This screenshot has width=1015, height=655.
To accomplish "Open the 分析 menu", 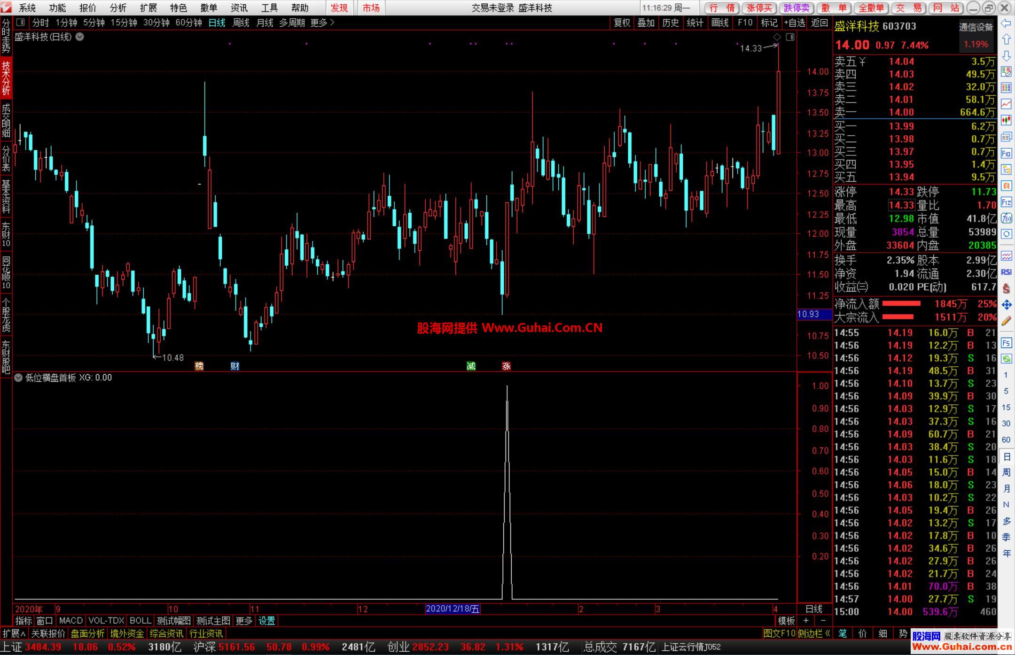I will coord(117,8).
